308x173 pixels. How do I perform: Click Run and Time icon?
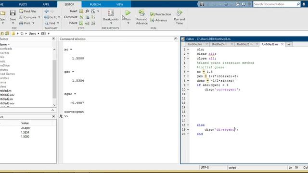pos(179,13)
